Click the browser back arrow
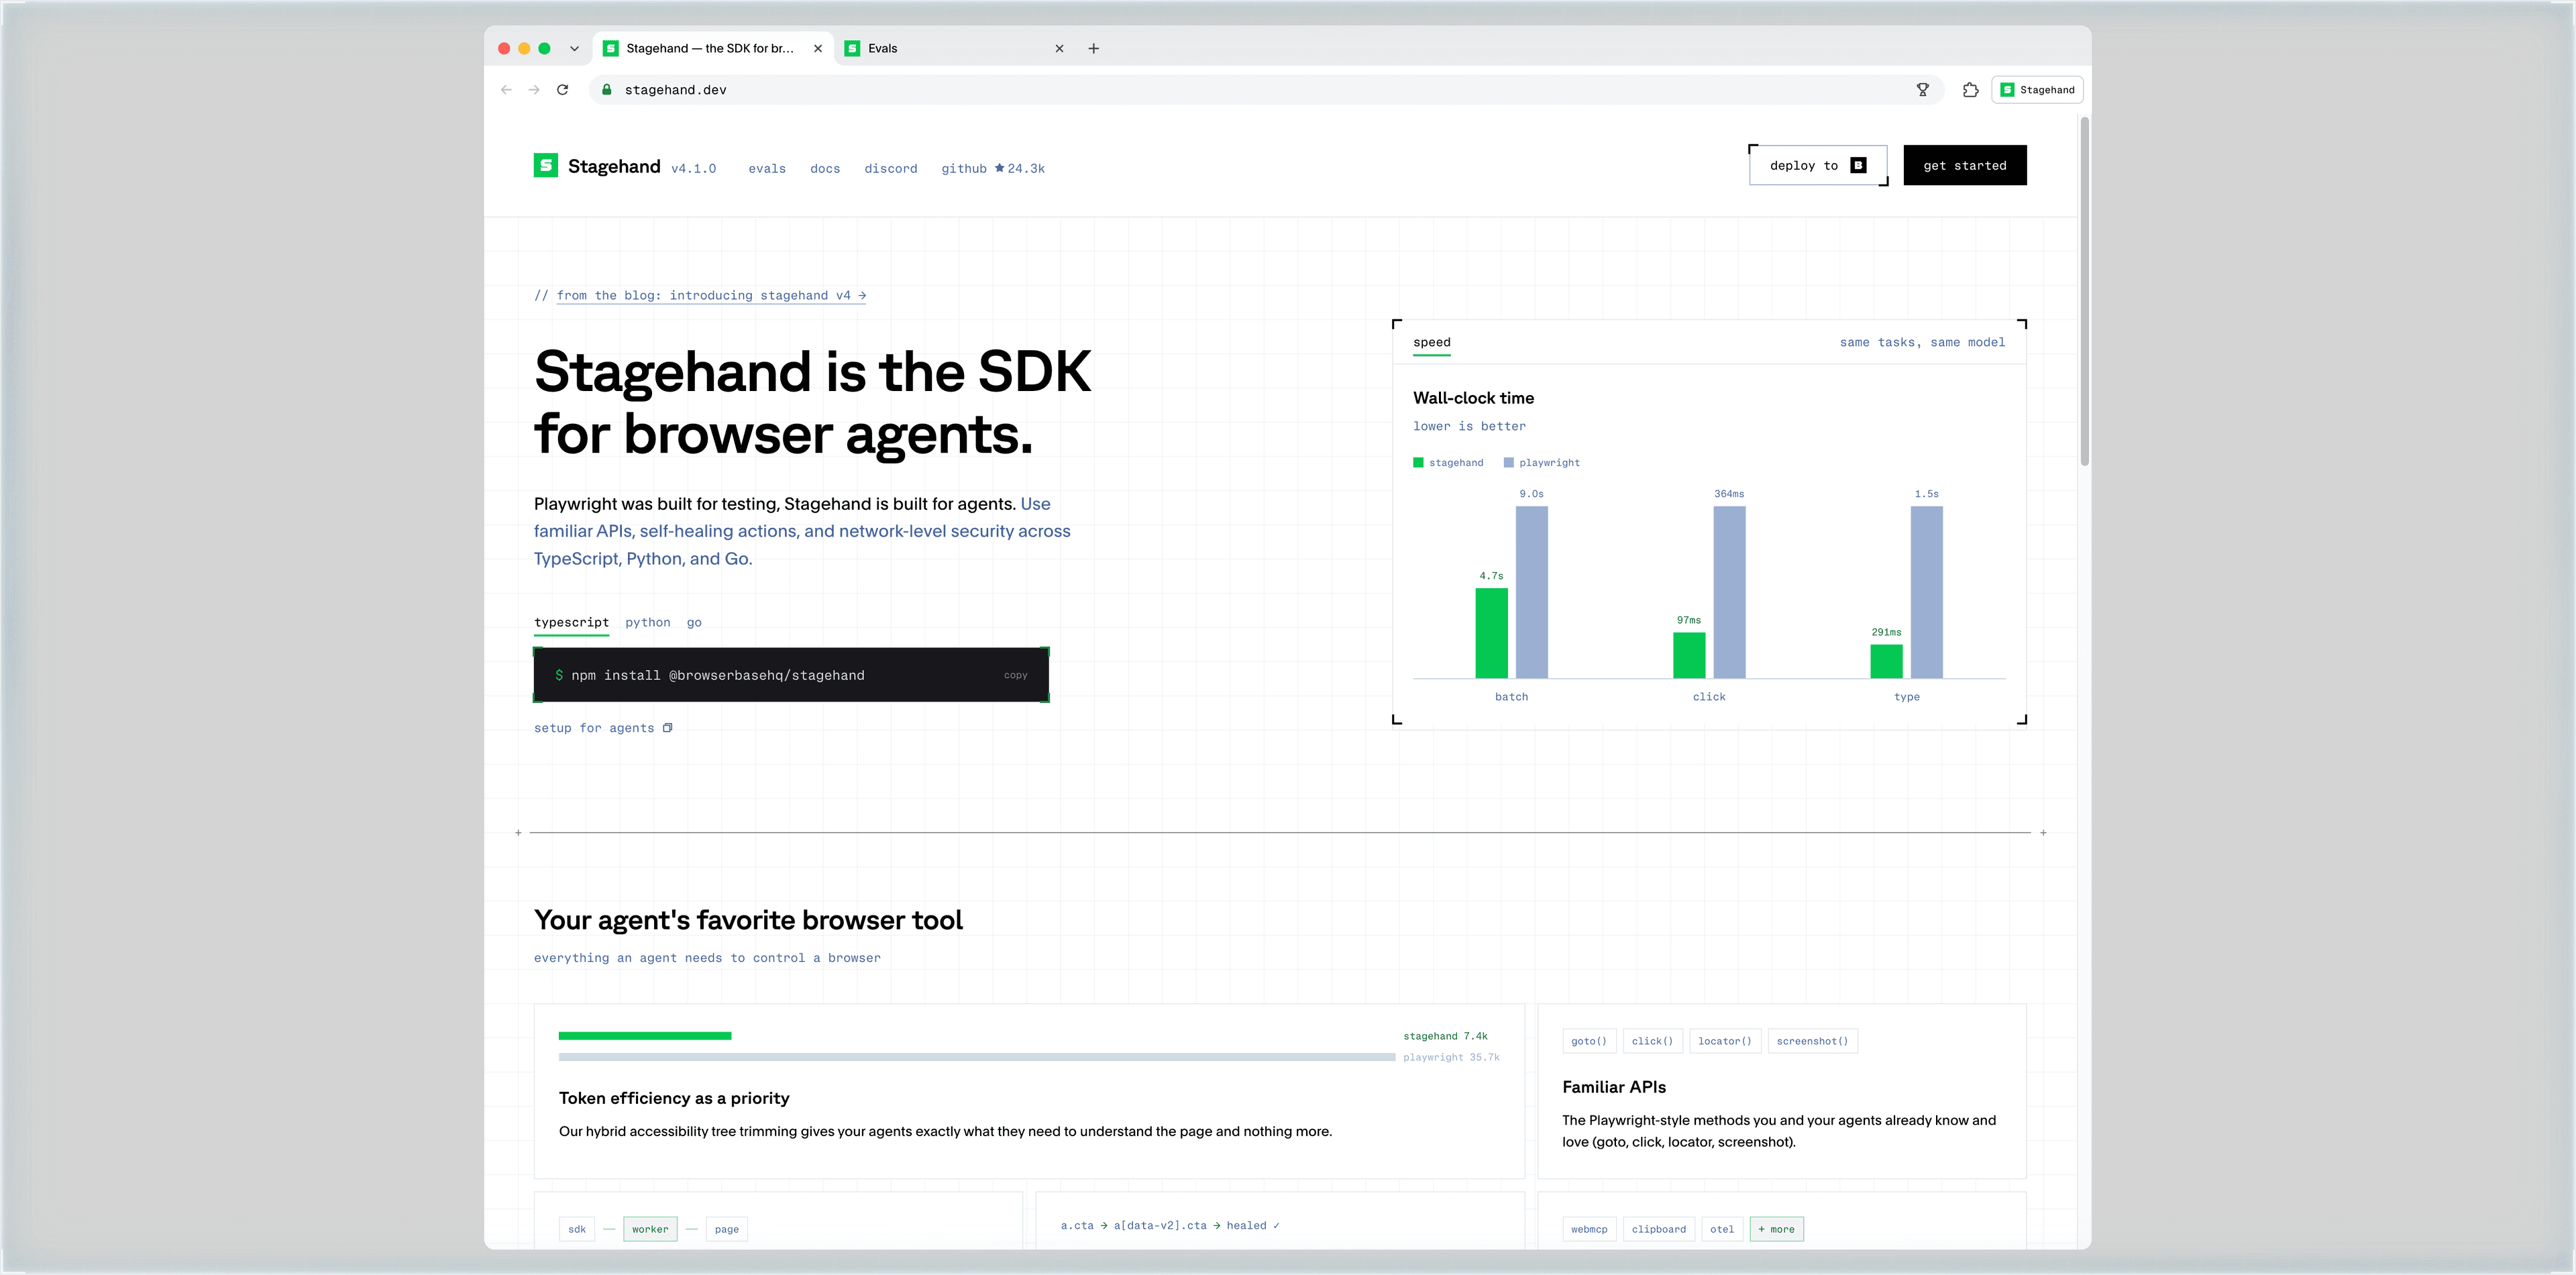 (506, 90)
